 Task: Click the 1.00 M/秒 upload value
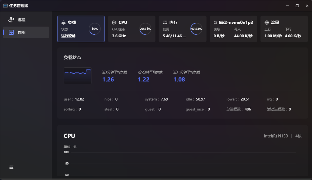click(273, 36)
